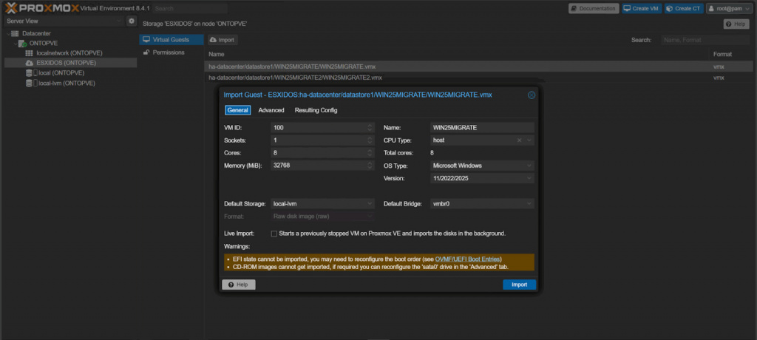Screen dimensions: 757x340
Task: Open the CPU Type dropdown
Action: 529,140
